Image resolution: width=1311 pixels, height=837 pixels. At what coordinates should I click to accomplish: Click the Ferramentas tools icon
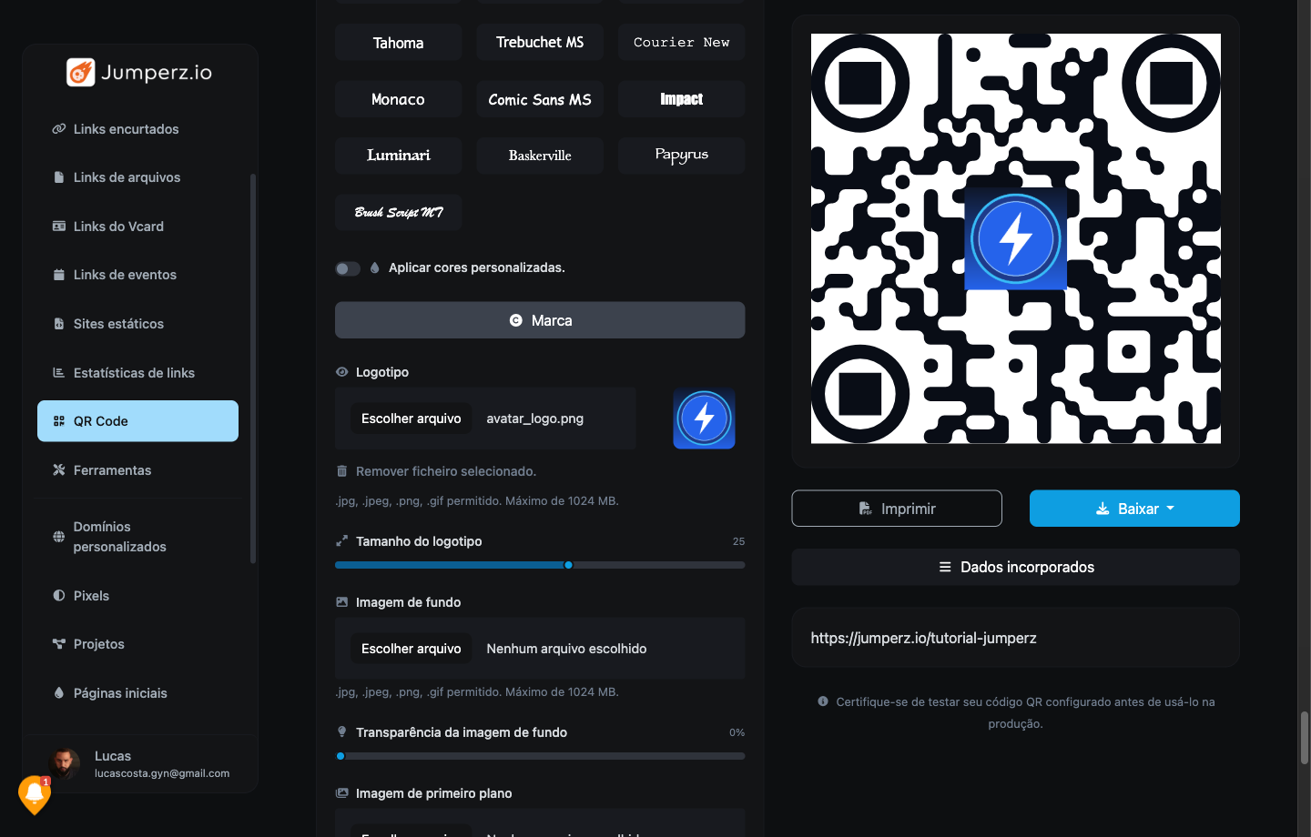(x=59, y=470)
